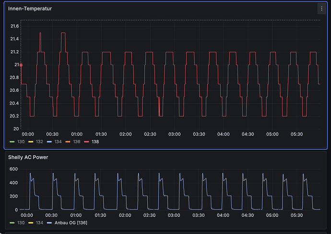
Task: Click the green swatch of 130 in Innen-Temperatur
Action: pos(12,142)
